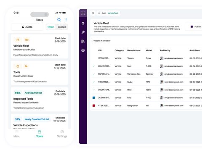This screenshot has width=202, height=153.
Task: Tap the 98% progress badge
Action: coord(18,93)
